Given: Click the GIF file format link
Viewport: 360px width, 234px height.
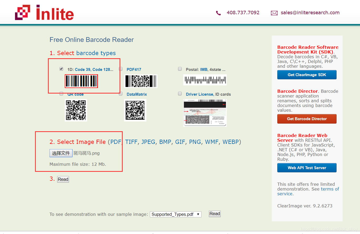Looking at the screenshot, I should [x=180, y=142].
